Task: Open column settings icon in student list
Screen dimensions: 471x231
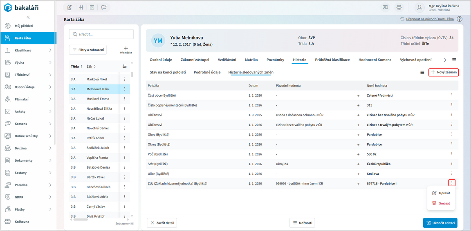Action: pos(125,67)
